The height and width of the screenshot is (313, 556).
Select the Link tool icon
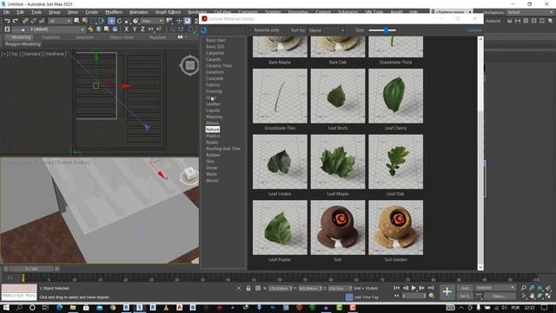[x=25, y=21]
